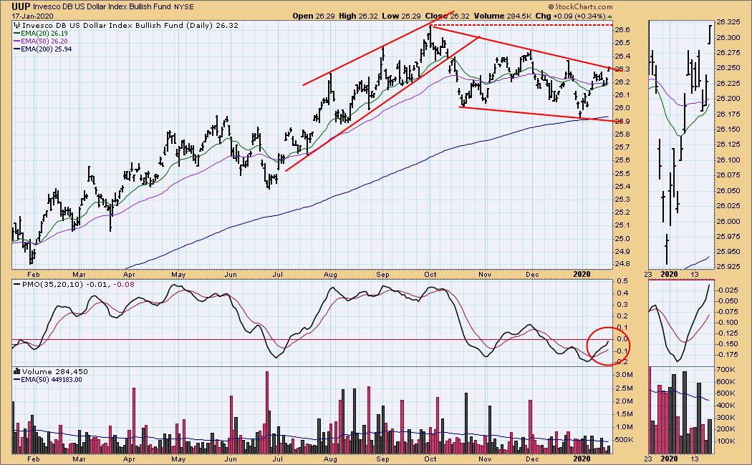Click the -0.2 label on the PMO axis
The width and height of the screenshot is (752, 465).
(x=622, y=363)
